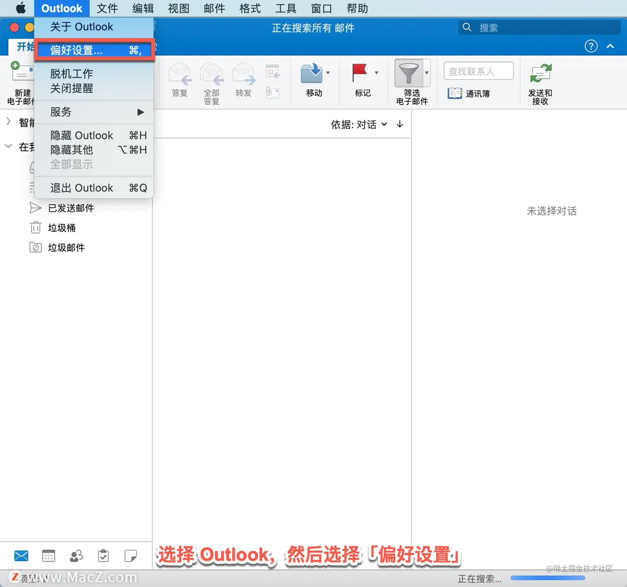Click the sent mail paper-plane icon
627x587 pixels.
[x=36, y=208]
